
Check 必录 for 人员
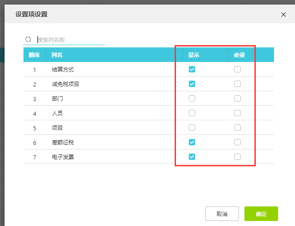click(x=238, y=113)
